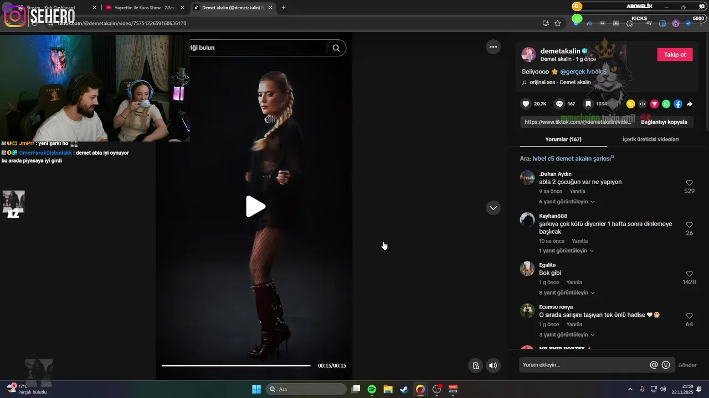The width and height of the screenshot is (709, 398).
Task: Click the red send-to-friends icon
Action: 654,104
